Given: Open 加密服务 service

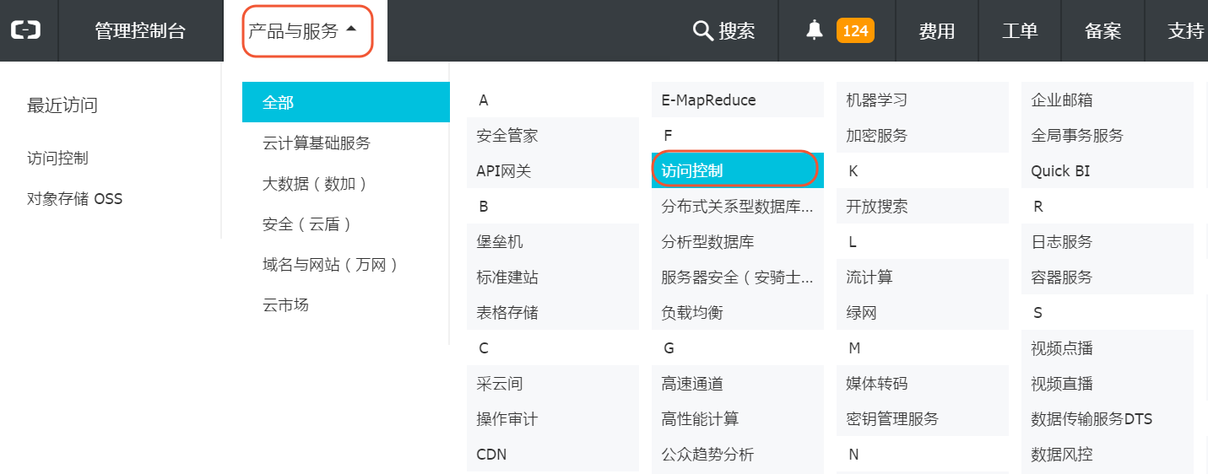Looking at the screenshot, I should 923,135.
